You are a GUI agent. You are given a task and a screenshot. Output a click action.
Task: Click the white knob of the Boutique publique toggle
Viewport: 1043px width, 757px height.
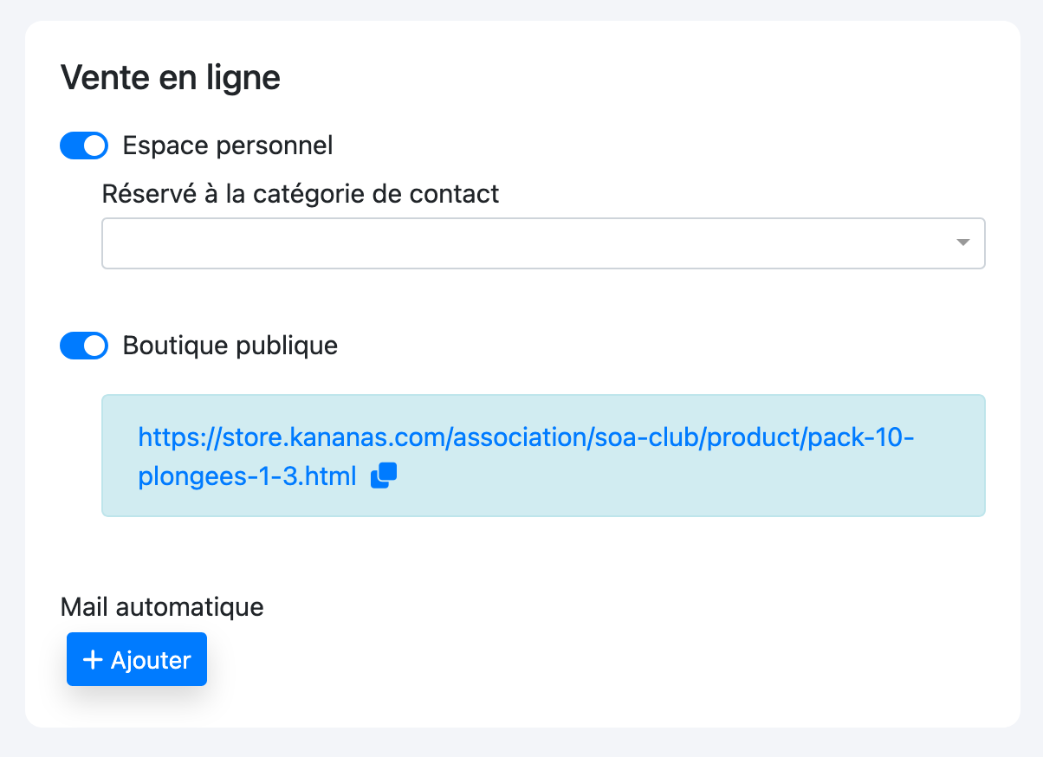(95, 346)
